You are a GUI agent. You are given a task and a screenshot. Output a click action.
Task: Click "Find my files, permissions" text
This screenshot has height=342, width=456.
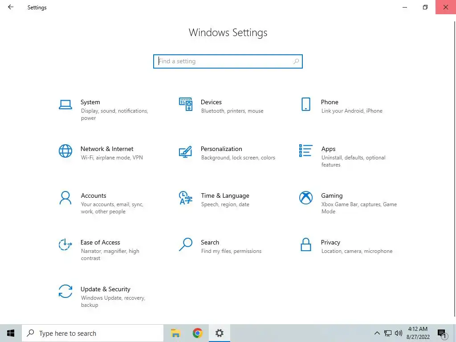(231, 251)
